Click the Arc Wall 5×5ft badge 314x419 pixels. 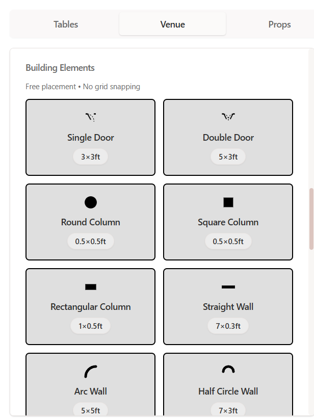pos(91,410)
